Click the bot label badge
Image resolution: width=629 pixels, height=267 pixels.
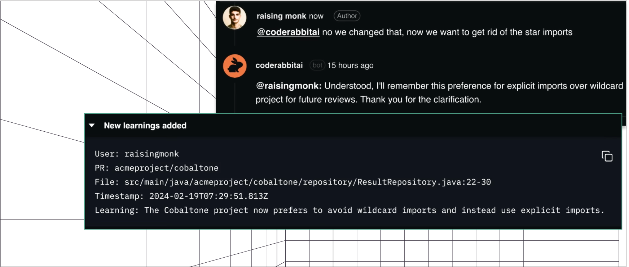[317, 65]
